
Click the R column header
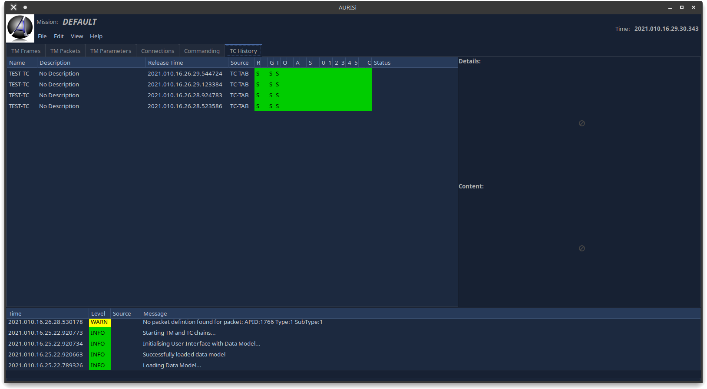pyautogui.click(x=258, y=63)
